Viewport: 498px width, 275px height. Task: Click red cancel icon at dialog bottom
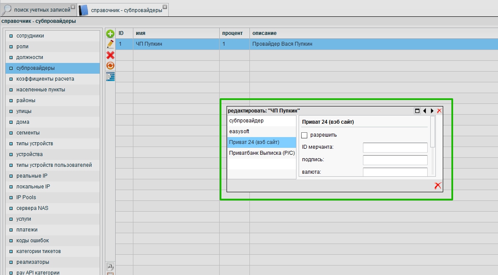pyautogui.click(x=438, y=185)
